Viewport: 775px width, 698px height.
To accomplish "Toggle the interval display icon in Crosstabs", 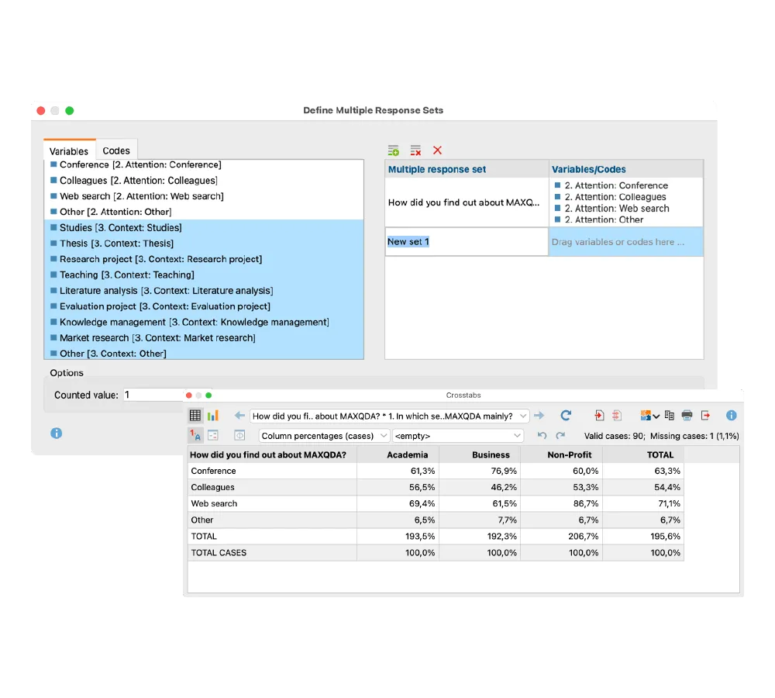I will [x=239, y=435].
